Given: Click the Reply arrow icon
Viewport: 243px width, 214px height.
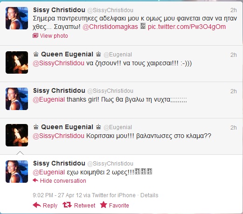Looking at the screenshot, I should (x=37, y=205).
